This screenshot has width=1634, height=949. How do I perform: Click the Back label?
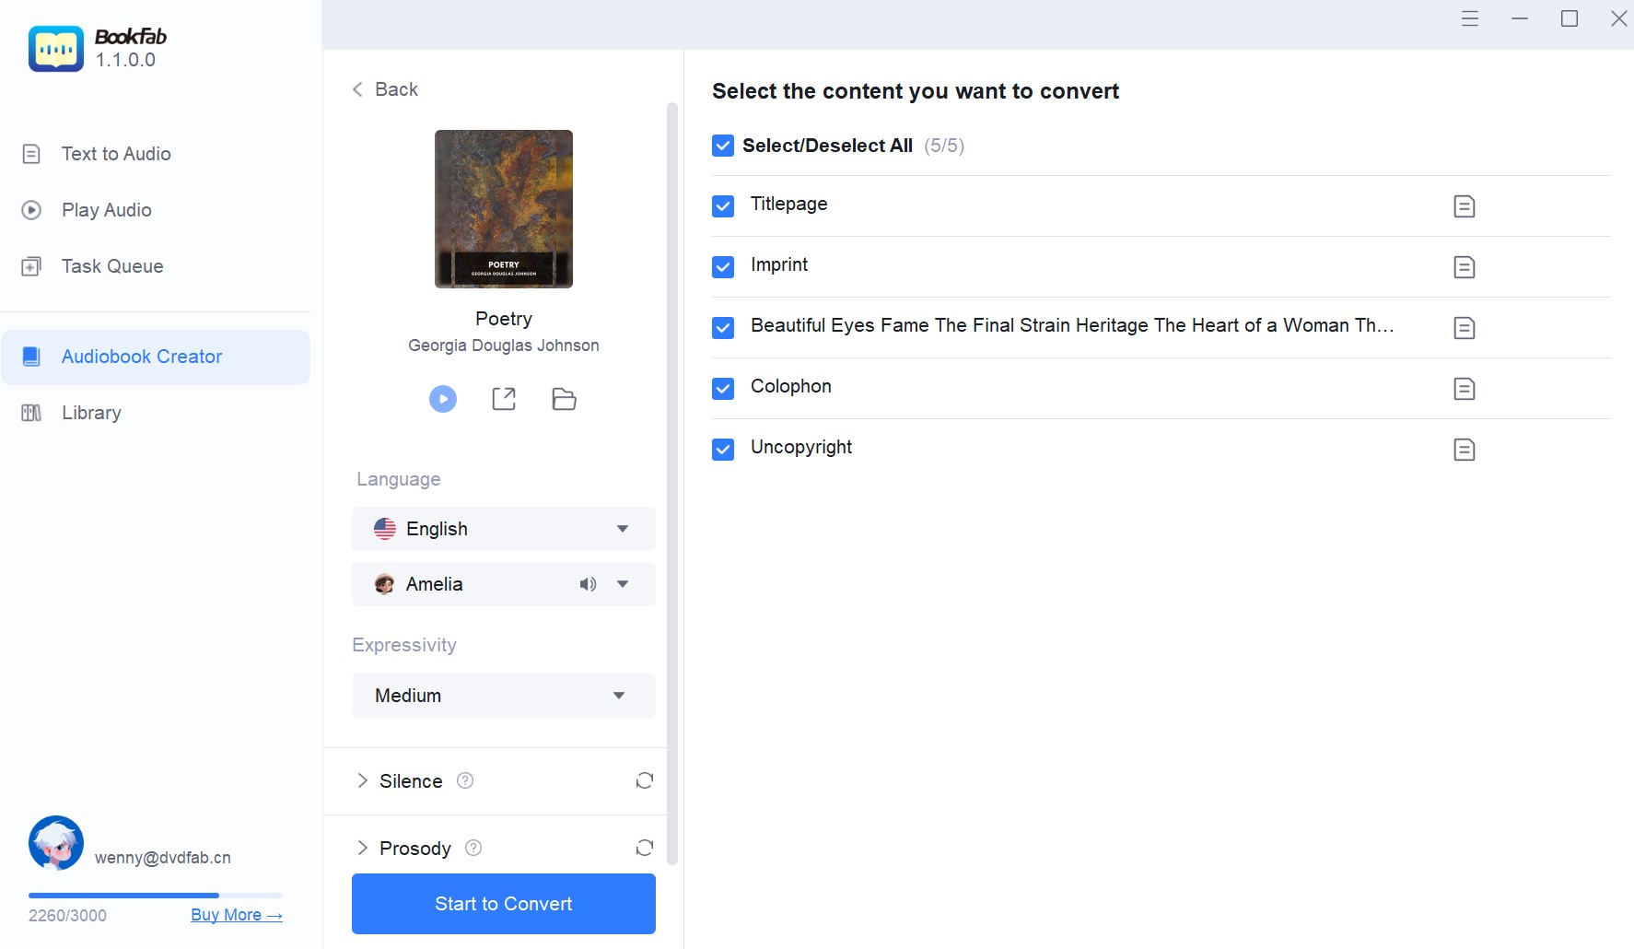click(x=396, y=89)
